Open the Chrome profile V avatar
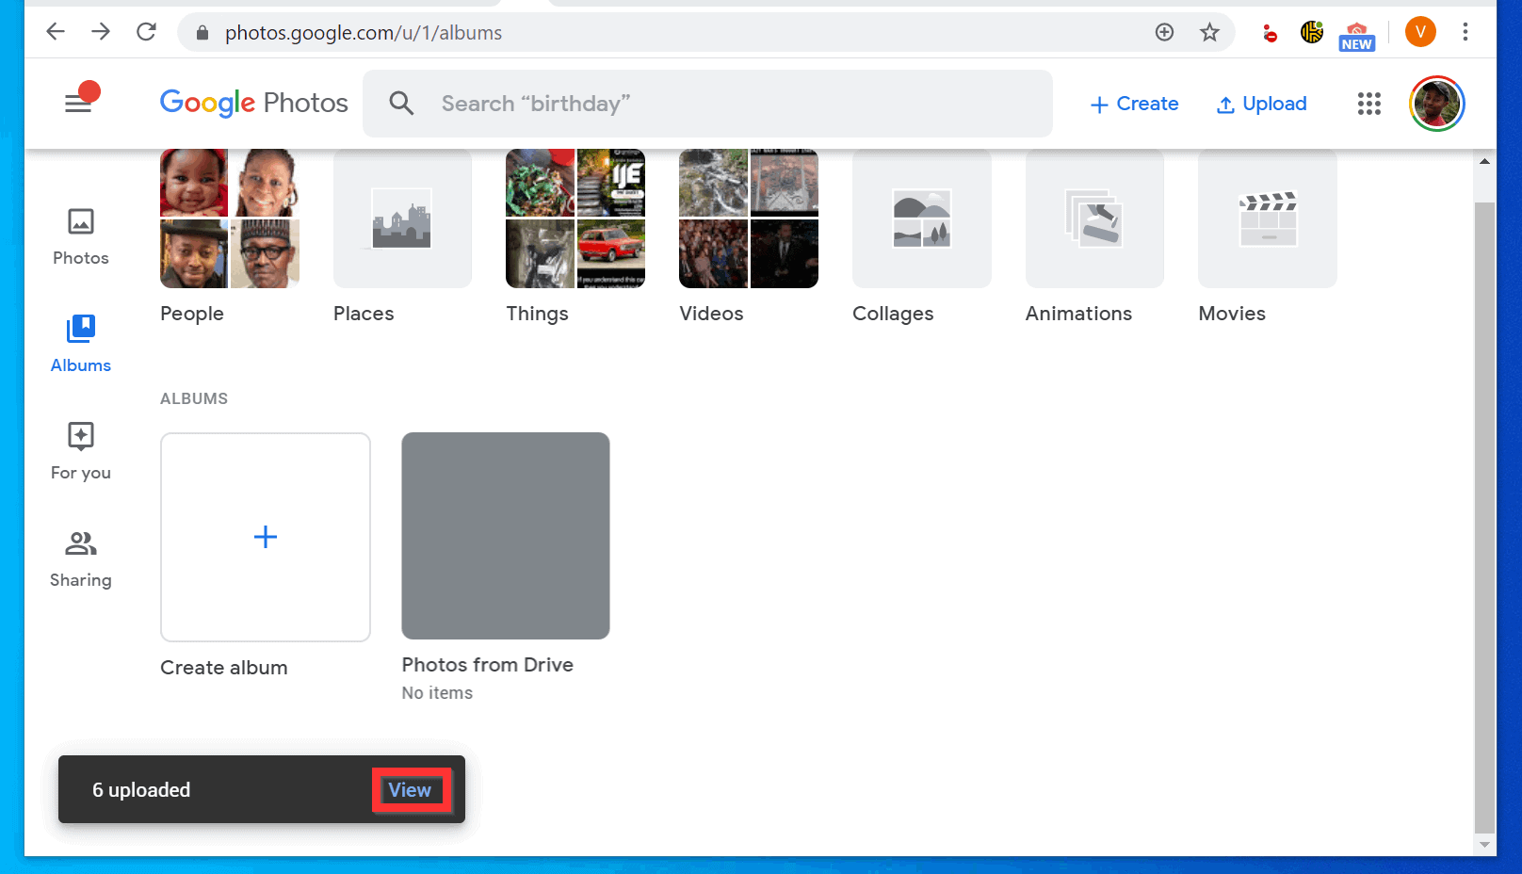Viewport: 1522px width, 874px height. [1420, 32]
